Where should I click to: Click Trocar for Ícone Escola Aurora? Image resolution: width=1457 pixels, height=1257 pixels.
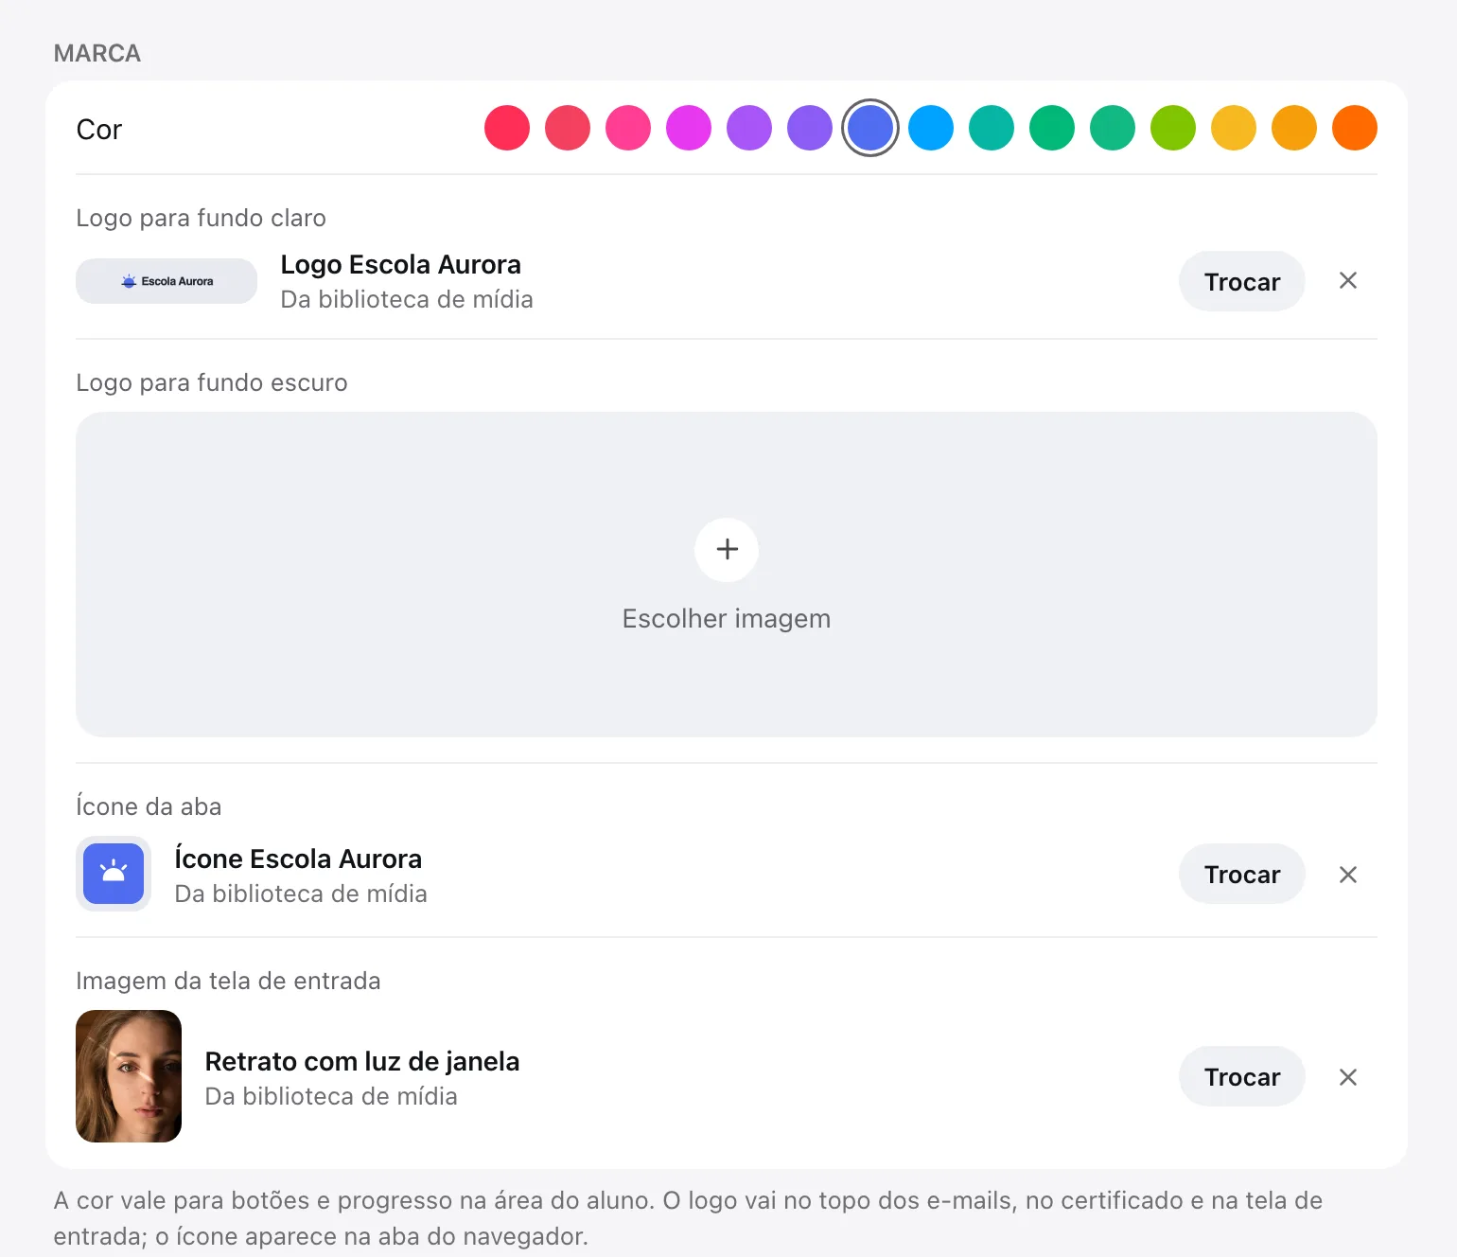point(1242,874)
